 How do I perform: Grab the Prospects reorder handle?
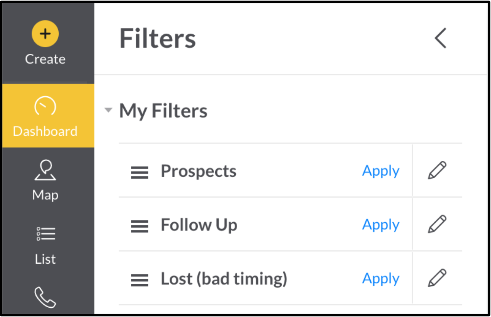point(139,173)
